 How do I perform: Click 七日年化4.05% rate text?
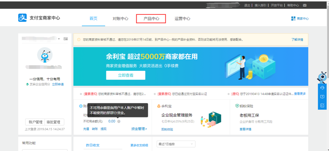tap(178, 121)
